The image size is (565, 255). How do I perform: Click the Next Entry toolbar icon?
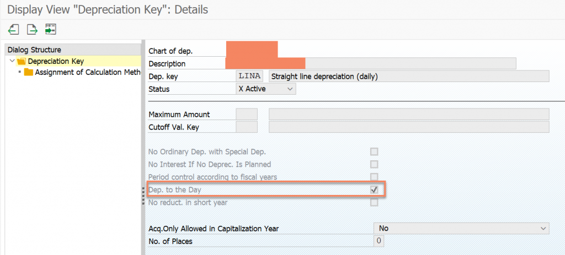[32, 29]
